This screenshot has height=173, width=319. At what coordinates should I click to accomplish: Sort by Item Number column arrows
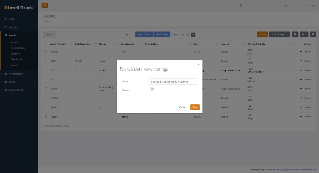pos(142,44)
